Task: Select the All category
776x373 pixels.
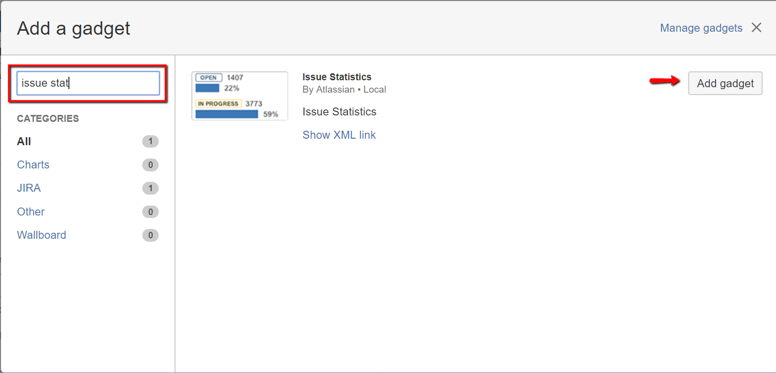Action: pos(24,142)
